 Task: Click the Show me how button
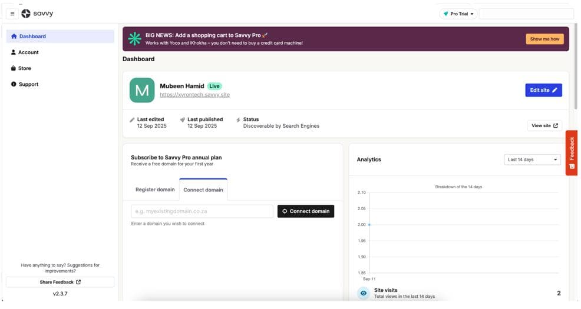[x=544, y=39]
